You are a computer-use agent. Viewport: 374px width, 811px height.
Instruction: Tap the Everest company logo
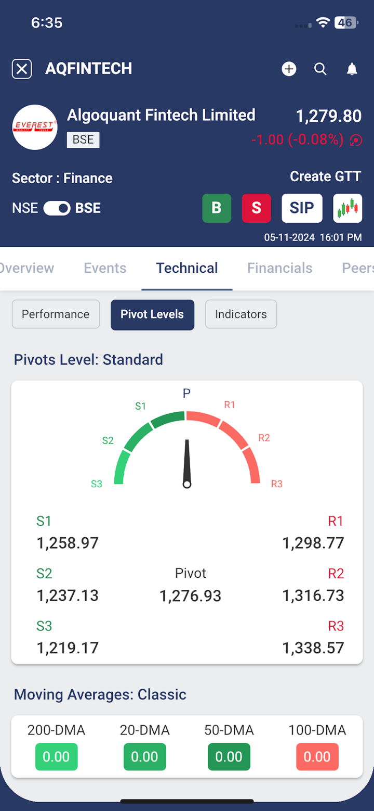tap(35, 127)
